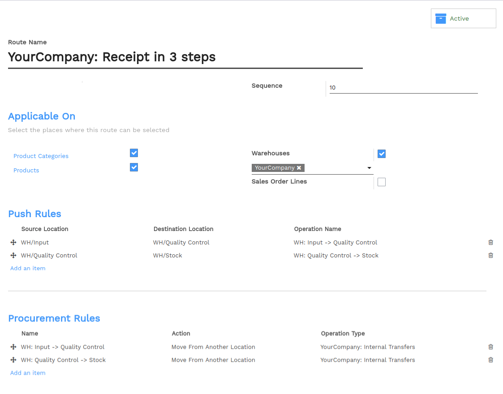
Task: Add an item under Procurement Rules
Action: coord(28,373)
